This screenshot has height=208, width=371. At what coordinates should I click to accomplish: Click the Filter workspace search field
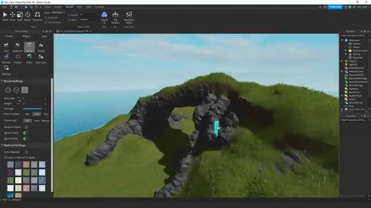(x=354, y=36)
